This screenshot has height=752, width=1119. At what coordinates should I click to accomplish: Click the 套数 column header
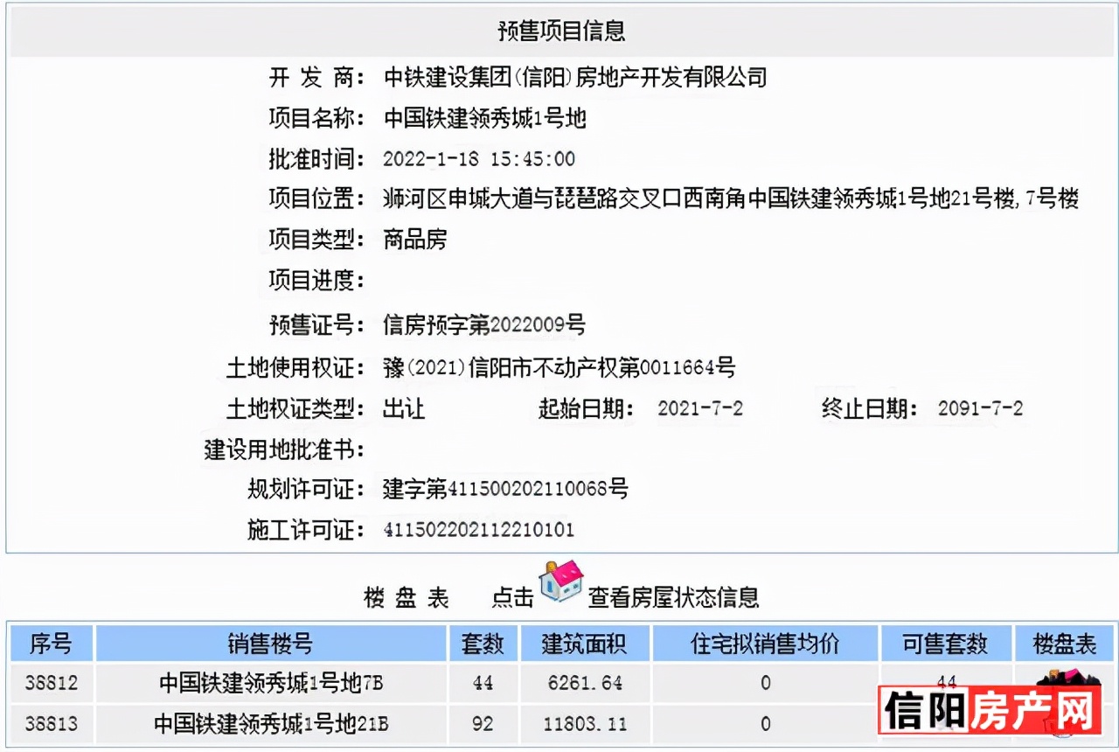[x=483, y=644]
